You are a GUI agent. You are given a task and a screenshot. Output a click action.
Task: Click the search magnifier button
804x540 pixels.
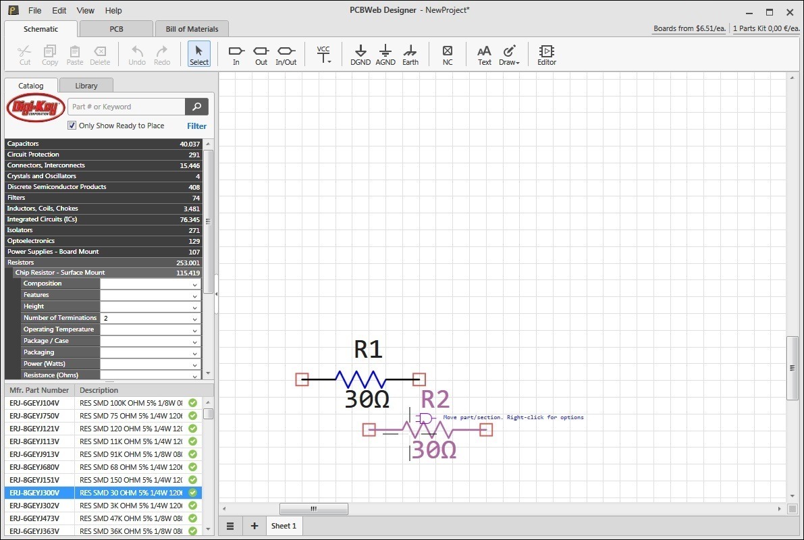[197, 107]
